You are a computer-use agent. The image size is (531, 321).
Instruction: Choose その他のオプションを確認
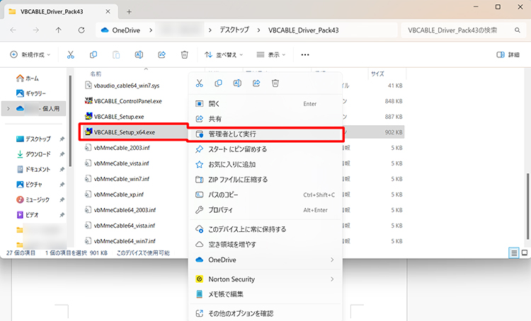[x=265, y=313]
